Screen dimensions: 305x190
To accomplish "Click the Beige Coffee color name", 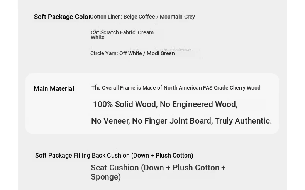I will pos(139,17).
